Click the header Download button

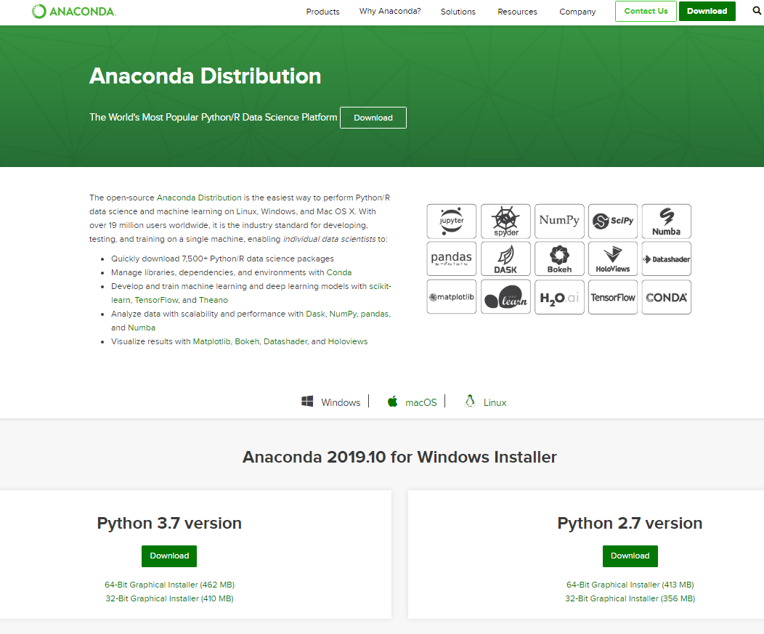707,11
